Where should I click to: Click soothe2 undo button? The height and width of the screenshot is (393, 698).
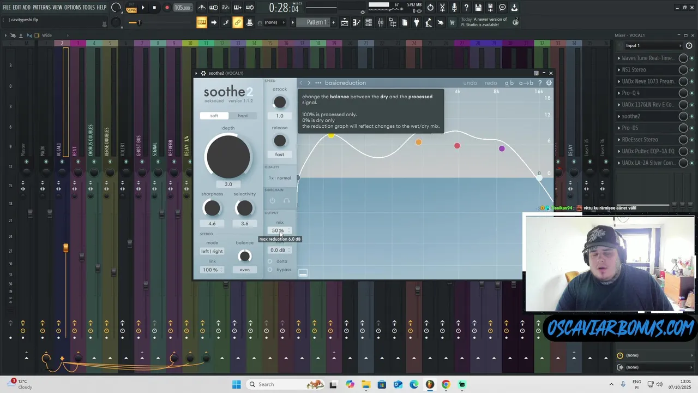[x=470, y=83]
